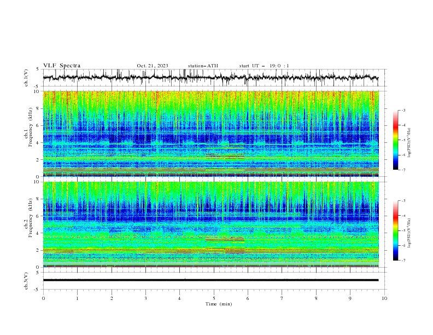Click the ch.2 spectrogram color bar
This screenshot has width=433, height=335.
(x=395, y=230)
